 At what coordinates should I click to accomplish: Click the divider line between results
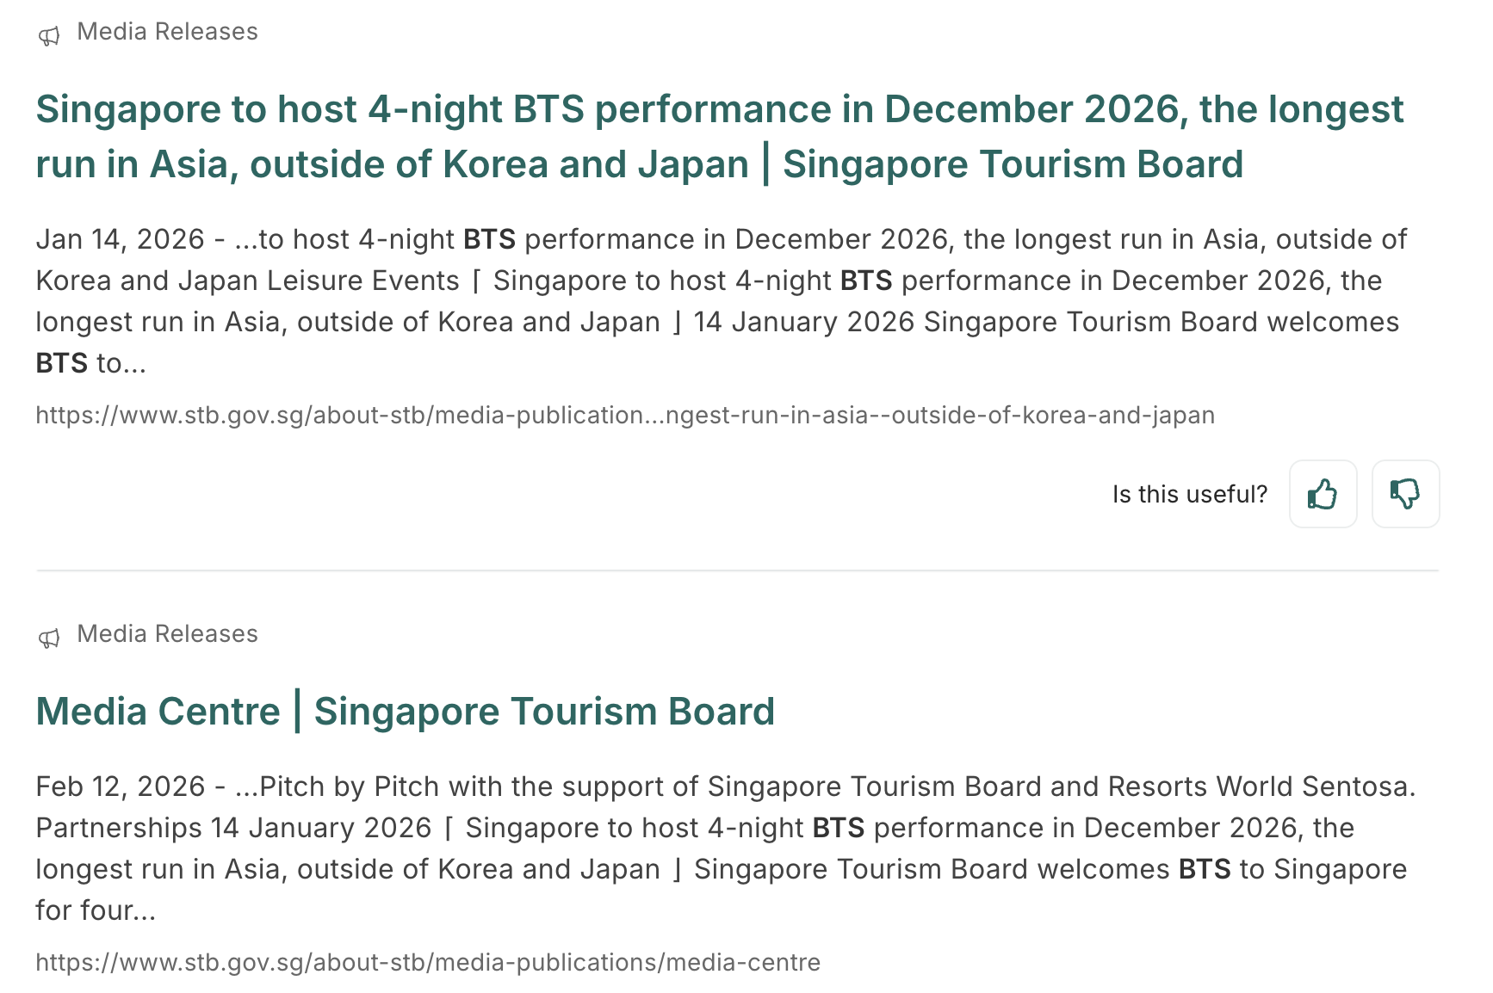pos(737,570)
